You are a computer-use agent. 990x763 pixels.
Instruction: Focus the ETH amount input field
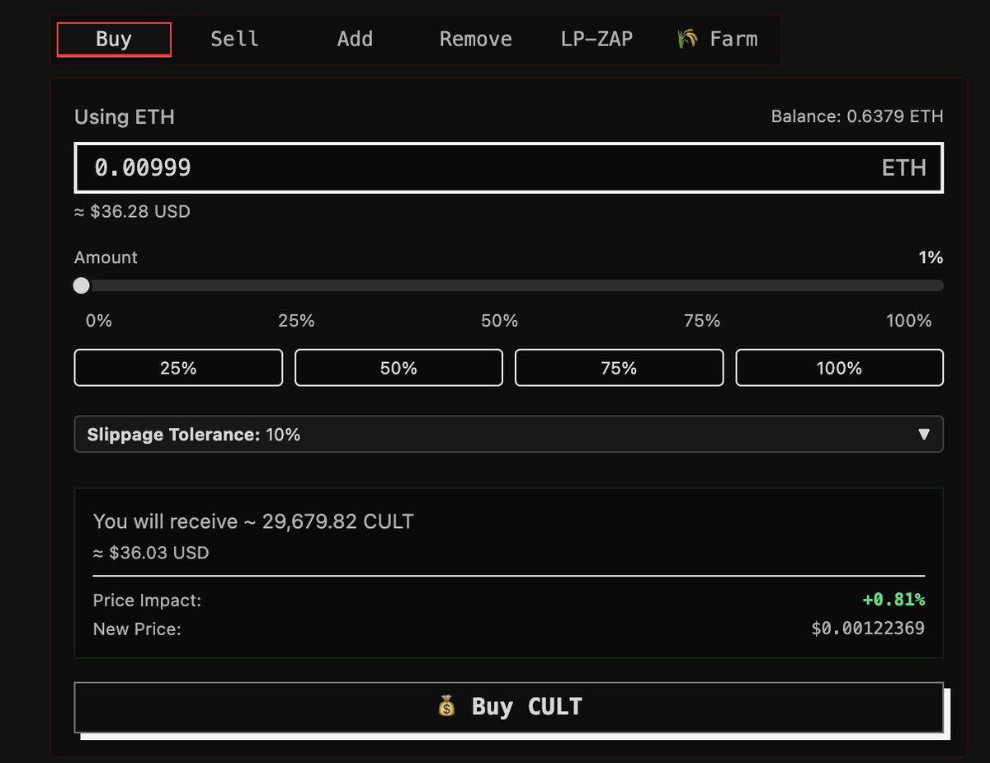tap(509, 167)
